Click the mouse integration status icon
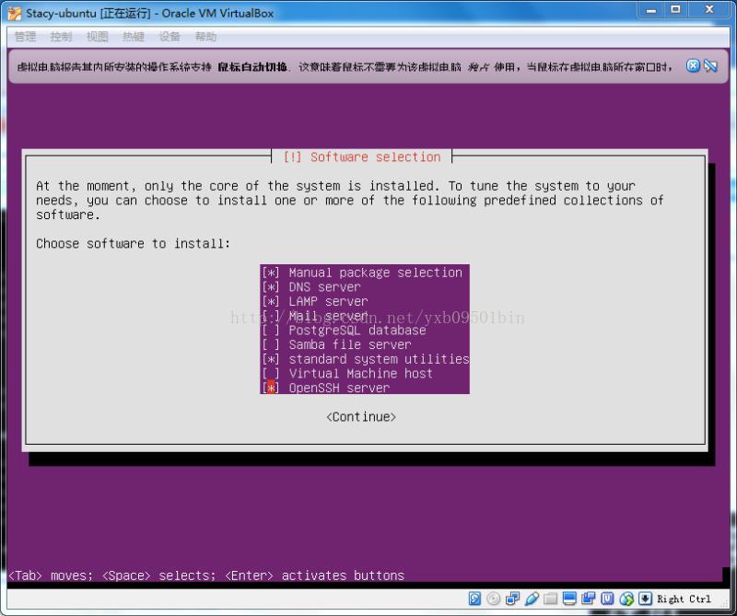 point(626,599)
